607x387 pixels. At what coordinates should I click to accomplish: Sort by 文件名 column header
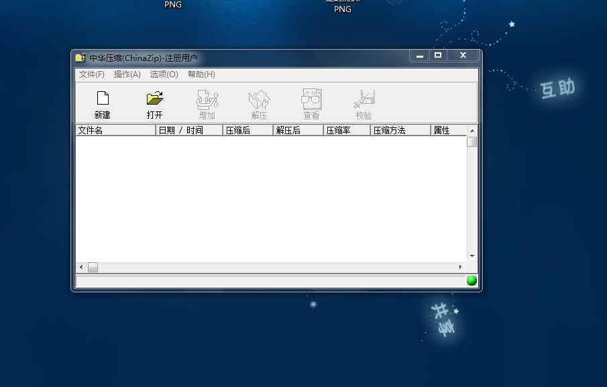point(115,130)
